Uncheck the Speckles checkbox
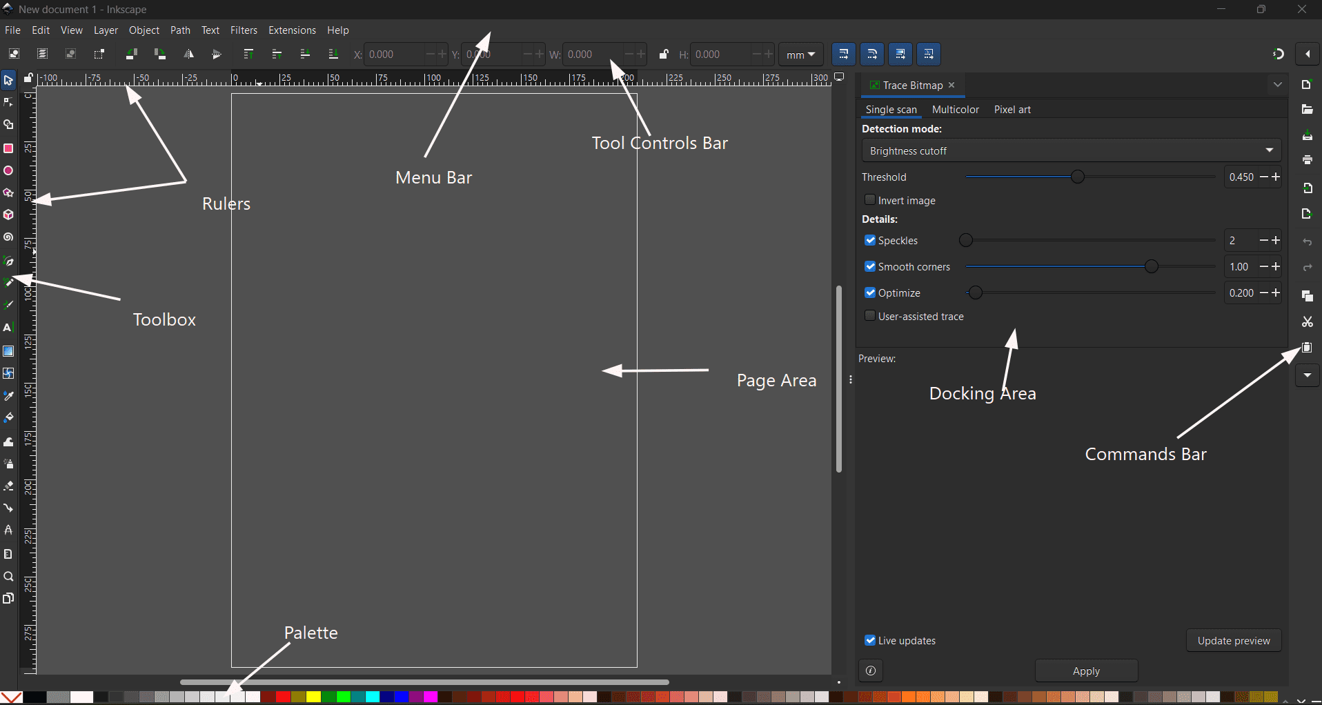The width and height of the screenshot is (1322, 705). click(x=870, y=240)
